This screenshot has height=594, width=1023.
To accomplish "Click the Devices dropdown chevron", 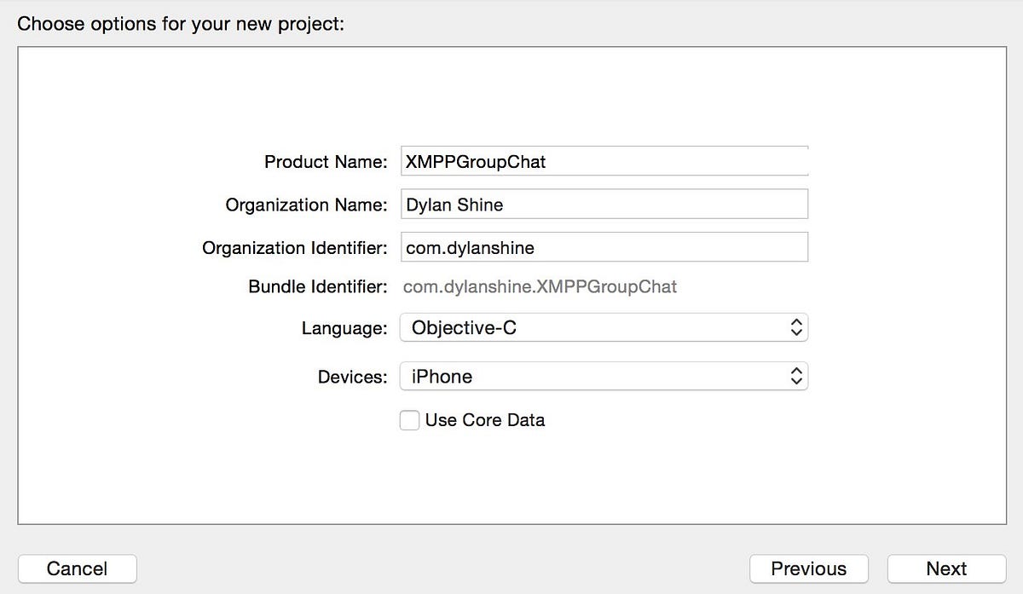I will click(x=795, y=376).
